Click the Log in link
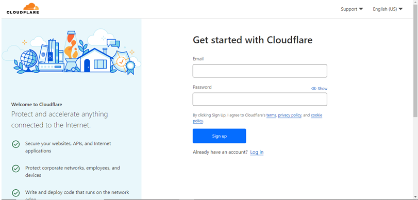Image resolution: width=418 pixels, height=200 pixels. coord(257,152)
